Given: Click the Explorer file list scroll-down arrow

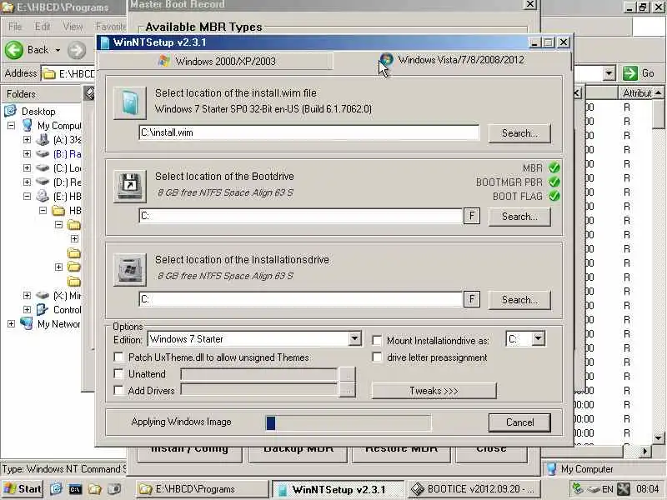Looking at the screenshot, I should coord(658,437).
